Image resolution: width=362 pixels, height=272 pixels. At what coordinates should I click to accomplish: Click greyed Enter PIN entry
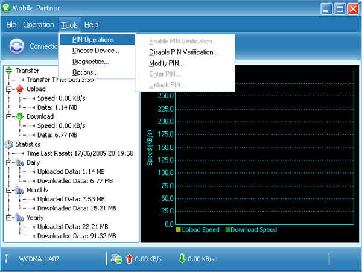coord(185,74)
